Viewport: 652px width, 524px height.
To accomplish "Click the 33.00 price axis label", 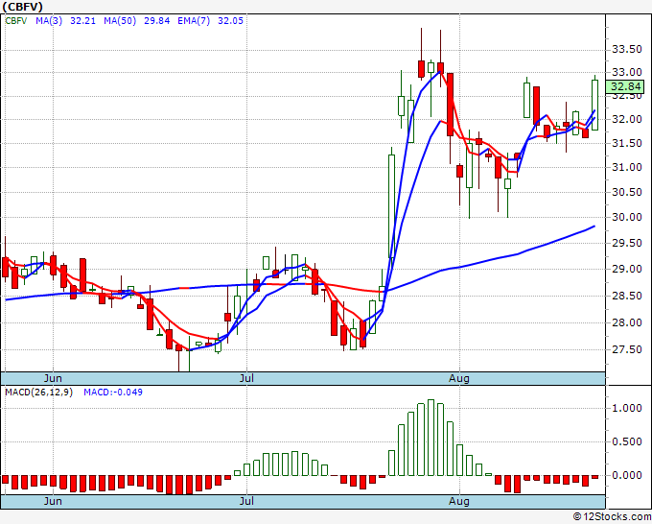I will (627, 72).
